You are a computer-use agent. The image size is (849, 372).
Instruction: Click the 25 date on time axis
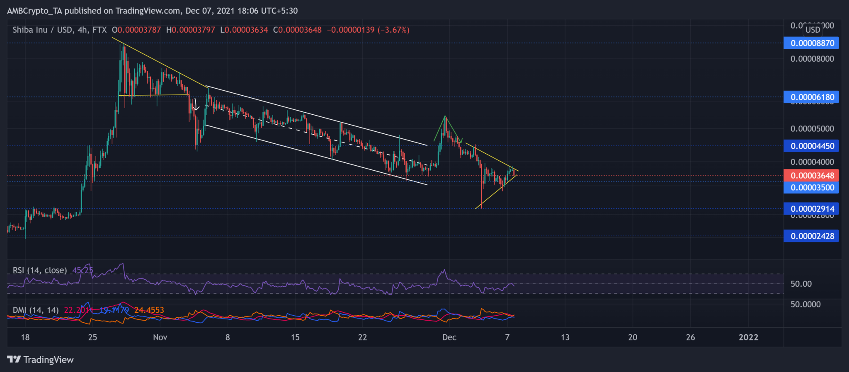(x=92, y=337)
